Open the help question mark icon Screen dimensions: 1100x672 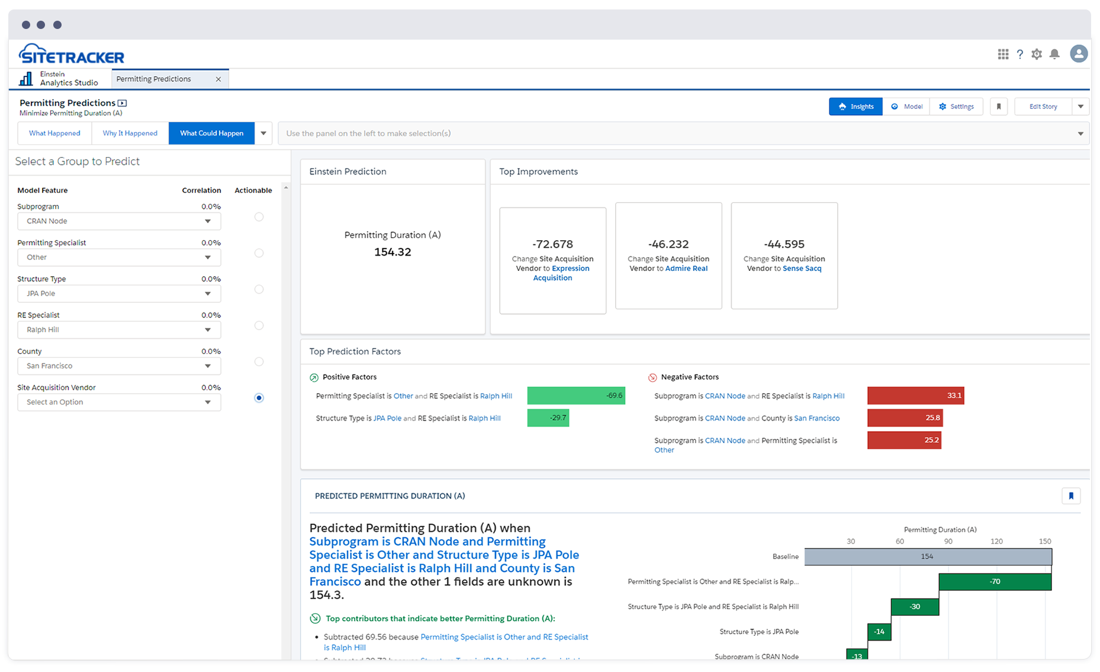point(1019,54)
